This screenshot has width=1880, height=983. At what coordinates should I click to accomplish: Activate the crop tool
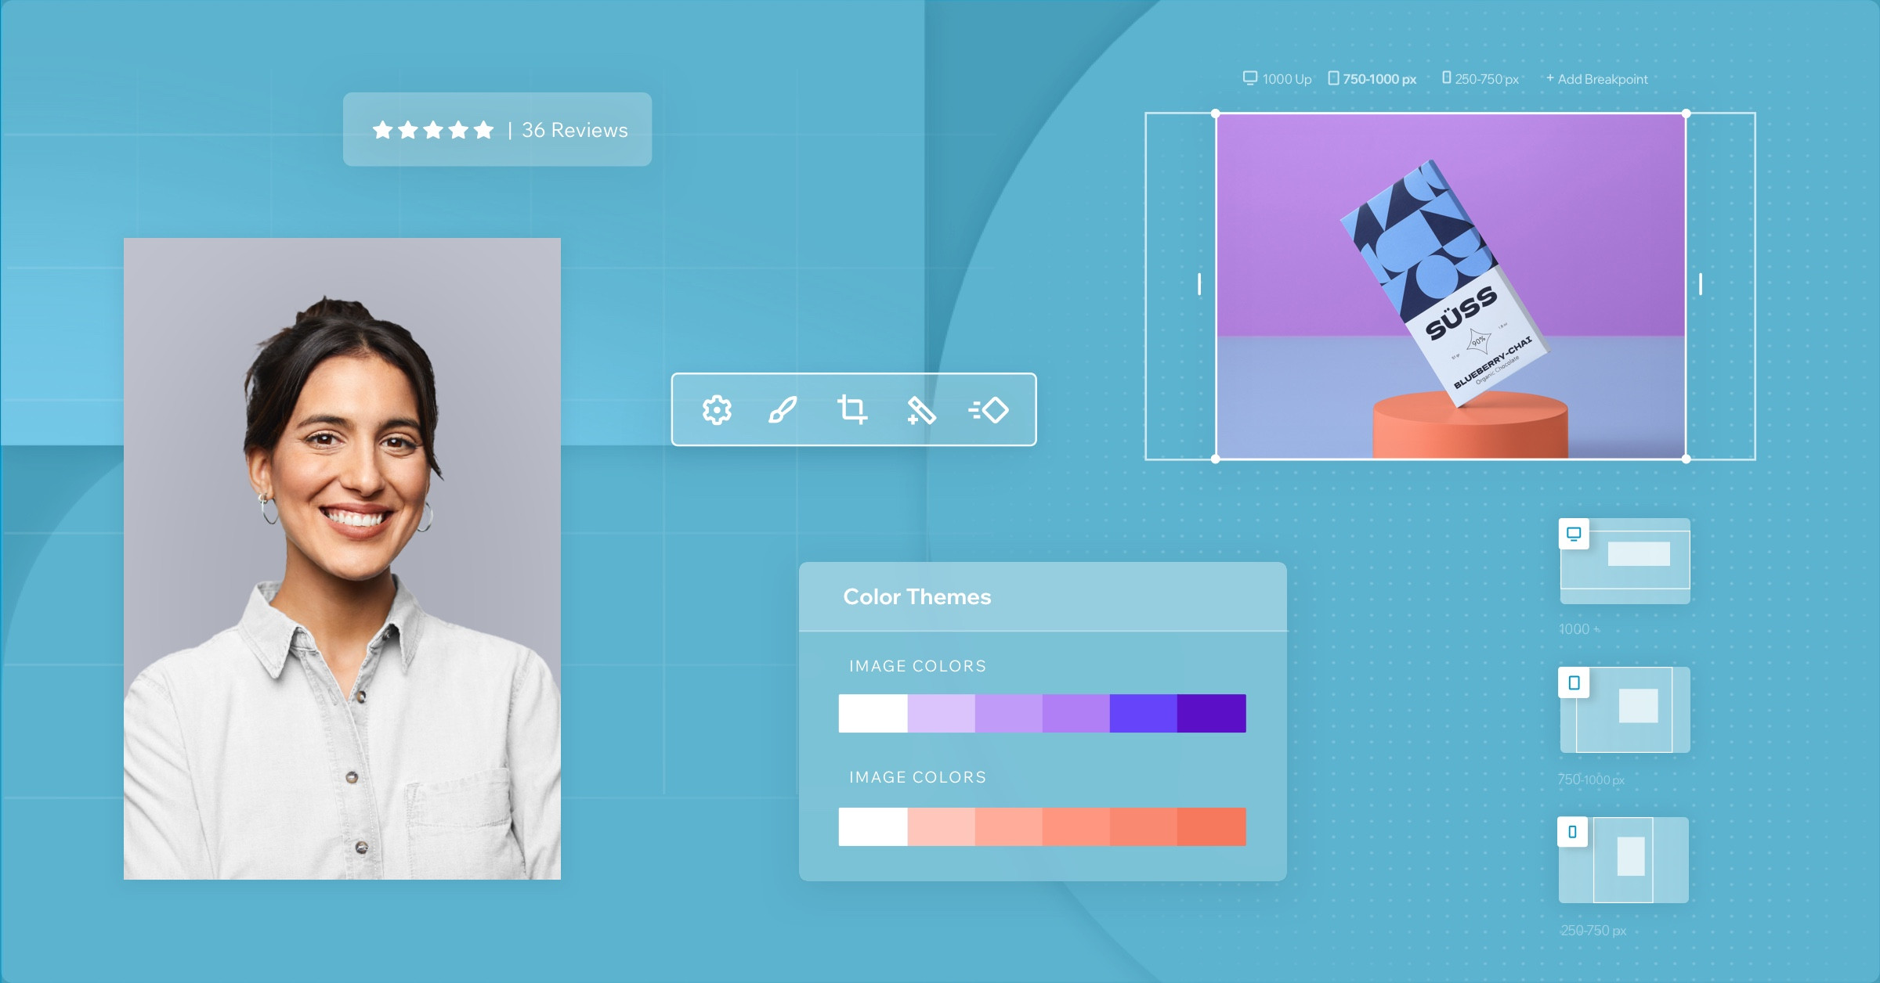[852, 410]
